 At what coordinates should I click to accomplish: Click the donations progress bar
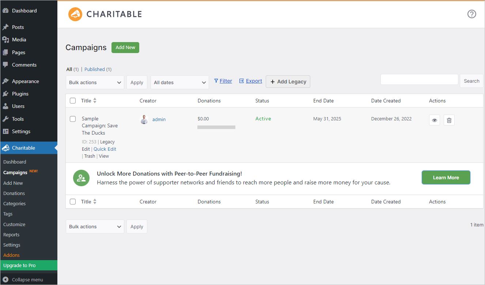tap(216, 127)
